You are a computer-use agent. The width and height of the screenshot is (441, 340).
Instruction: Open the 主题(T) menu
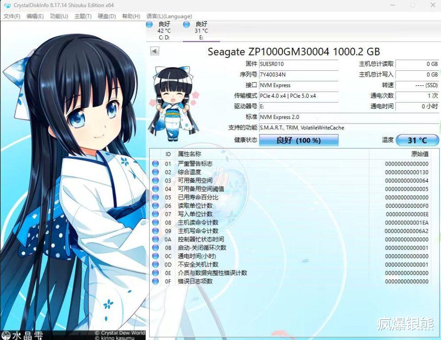83,17
